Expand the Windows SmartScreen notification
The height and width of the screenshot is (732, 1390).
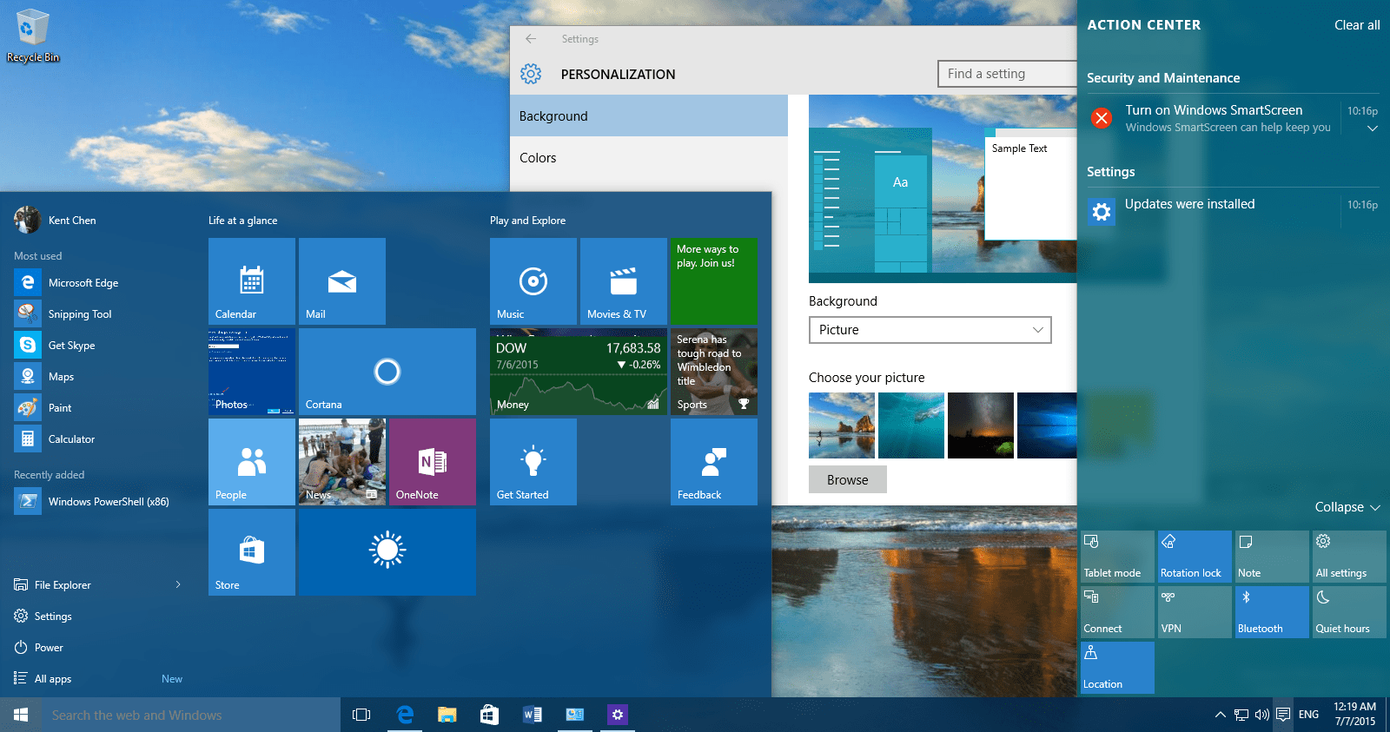pyautogui.click(x=1373, y=129)
